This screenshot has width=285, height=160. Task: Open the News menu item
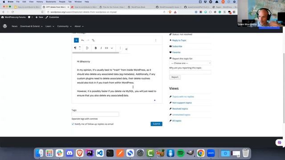pyautogui.click(x=15, y=26)
